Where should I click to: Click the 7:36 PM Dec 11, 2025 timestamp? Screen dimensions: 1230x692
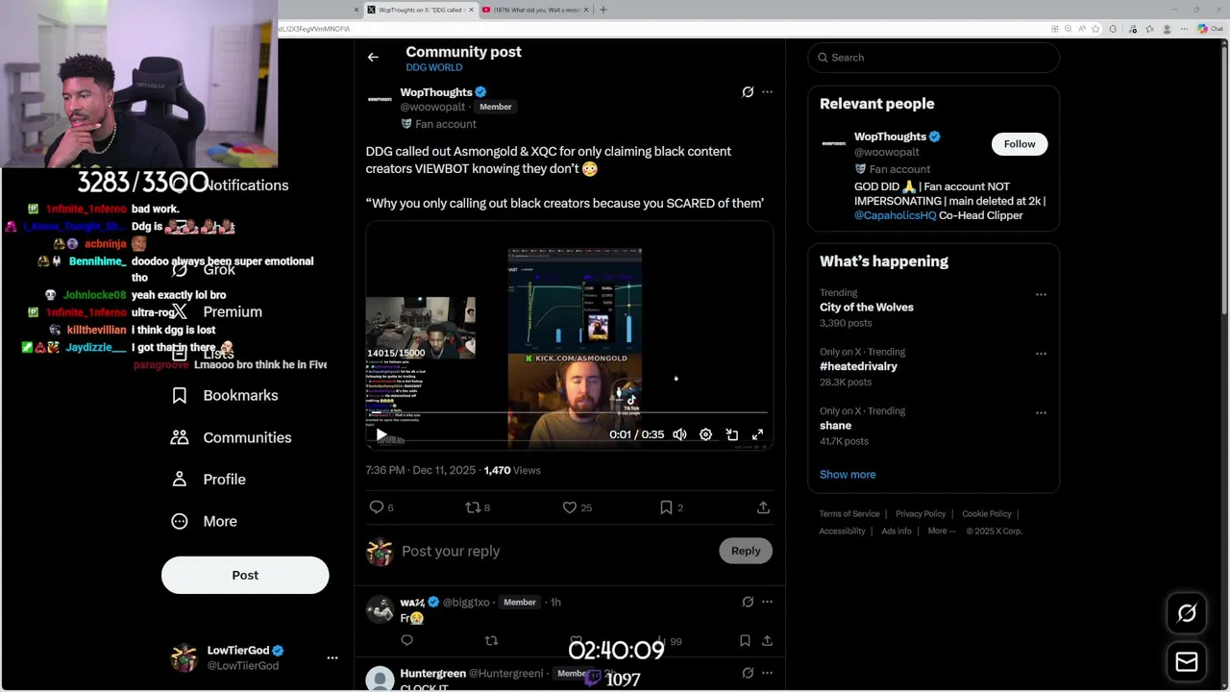point(420,470)
